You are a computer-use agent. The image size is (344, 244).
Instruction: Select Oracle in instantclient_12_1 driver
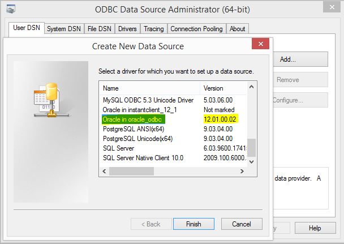[139, 109]
